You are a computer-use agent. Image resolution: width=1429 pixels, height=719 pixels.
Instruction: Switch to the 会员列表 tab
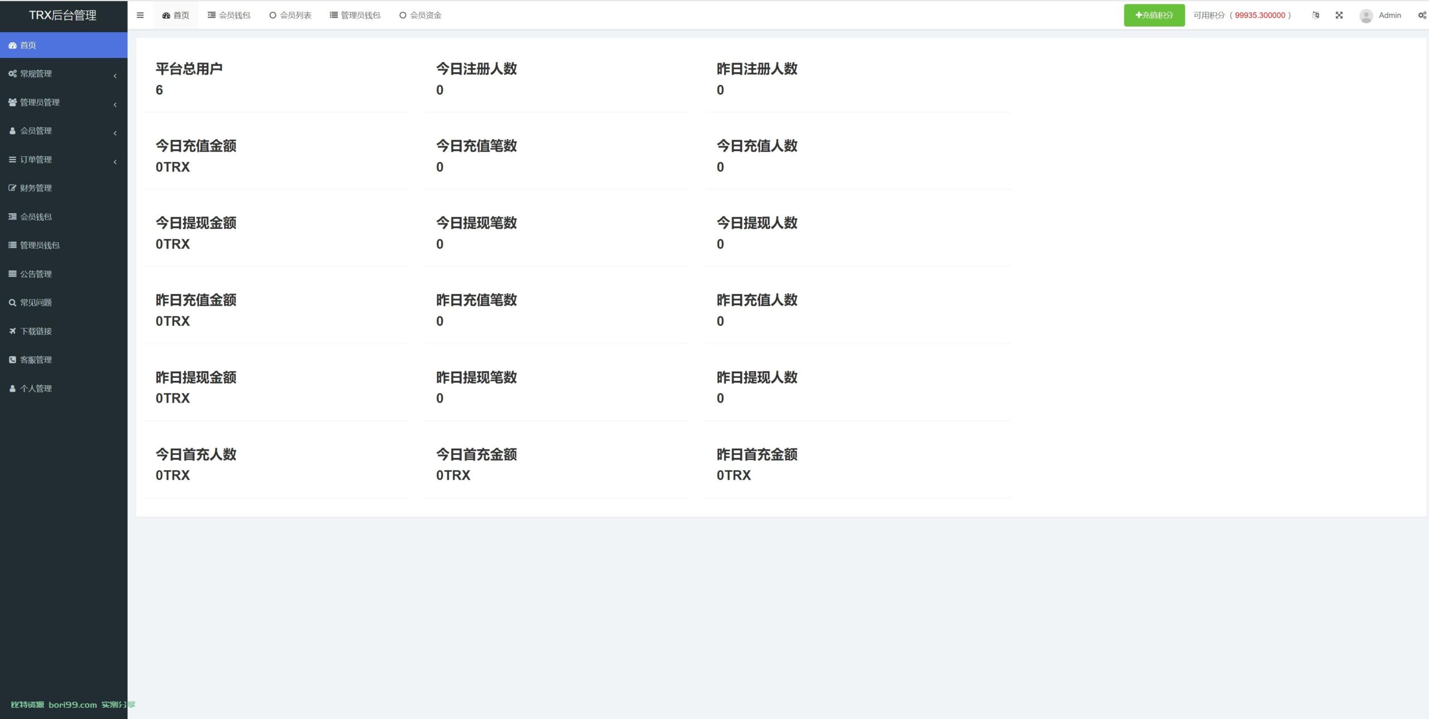(290, 15)
